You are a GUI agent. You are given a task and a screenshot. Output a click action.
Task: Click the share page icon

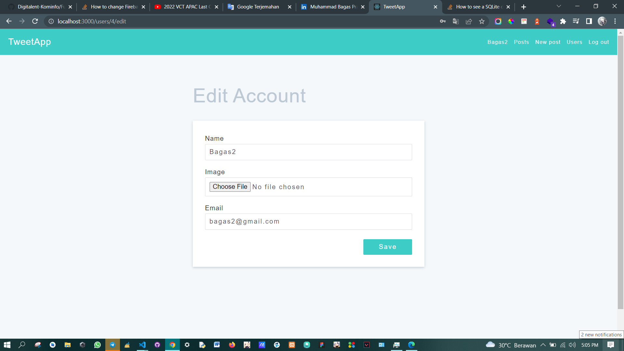(x=469, y=21)
